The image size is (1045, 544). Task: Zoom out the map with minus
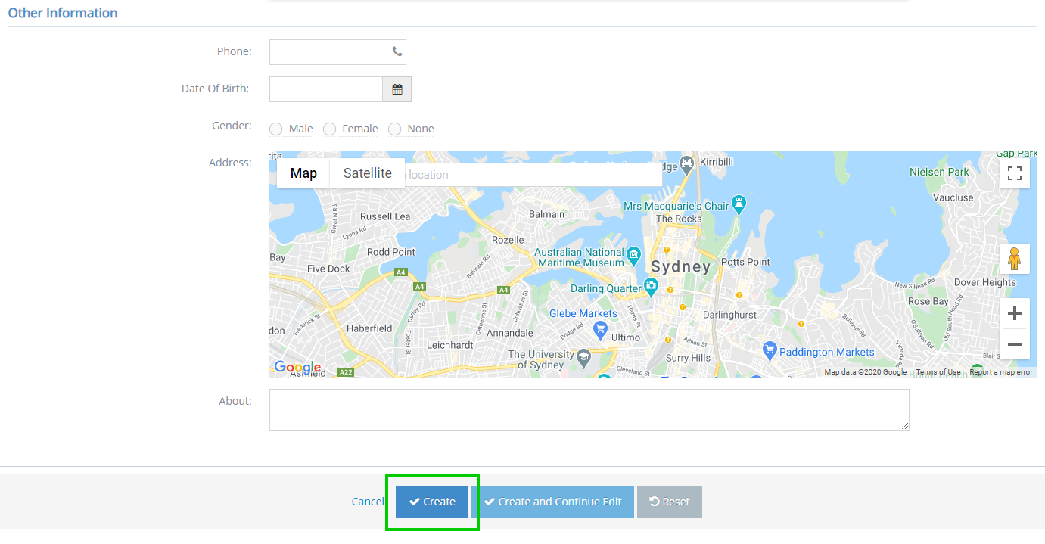(1014, 345)
